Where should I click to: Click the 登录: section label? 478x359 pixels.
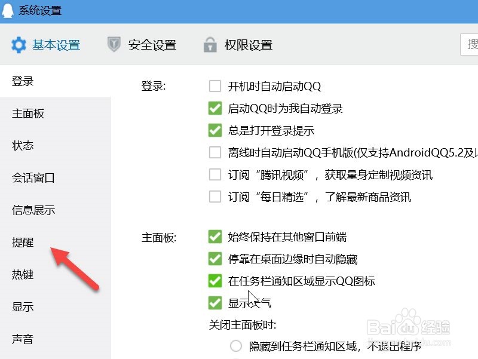154,86
